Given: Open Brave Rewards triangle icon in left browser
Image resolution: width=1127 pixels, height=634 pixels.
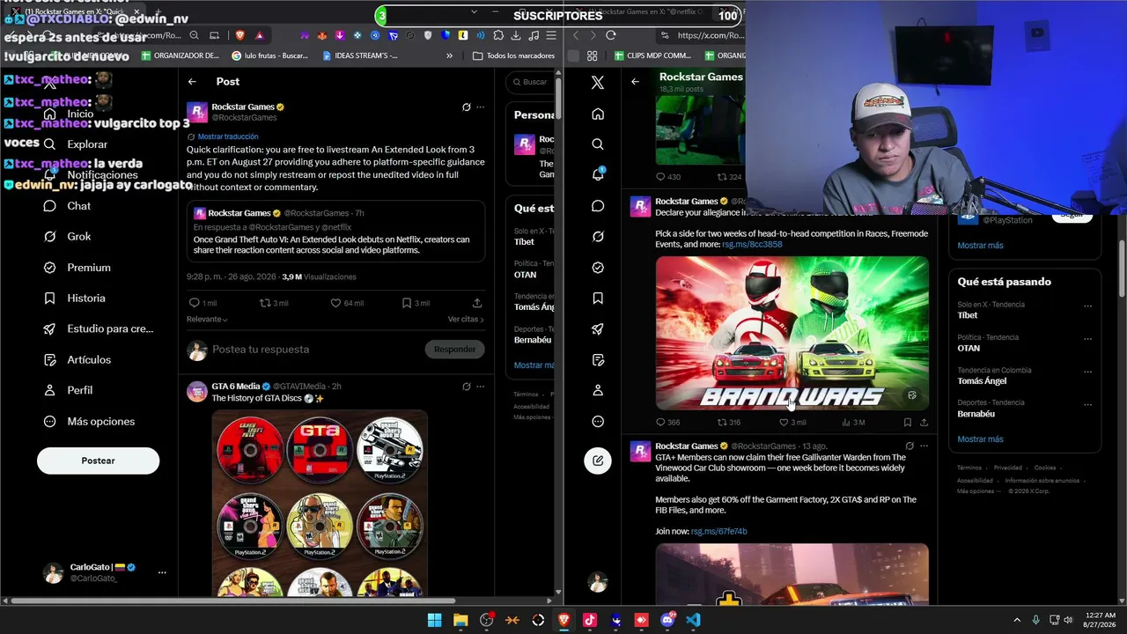Looking at the screenshot, I should (260, 35).
